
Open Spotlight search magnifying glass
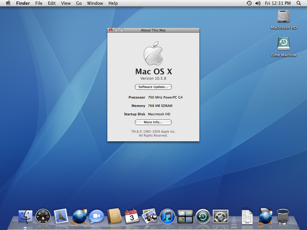tap(299, 3)
